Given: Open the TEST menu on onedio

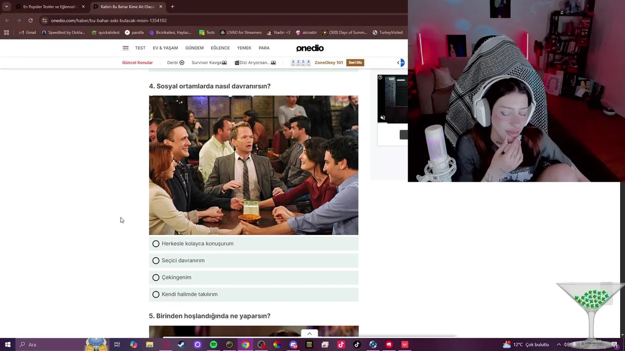Looking at the screenshot, I should point(140,48).
